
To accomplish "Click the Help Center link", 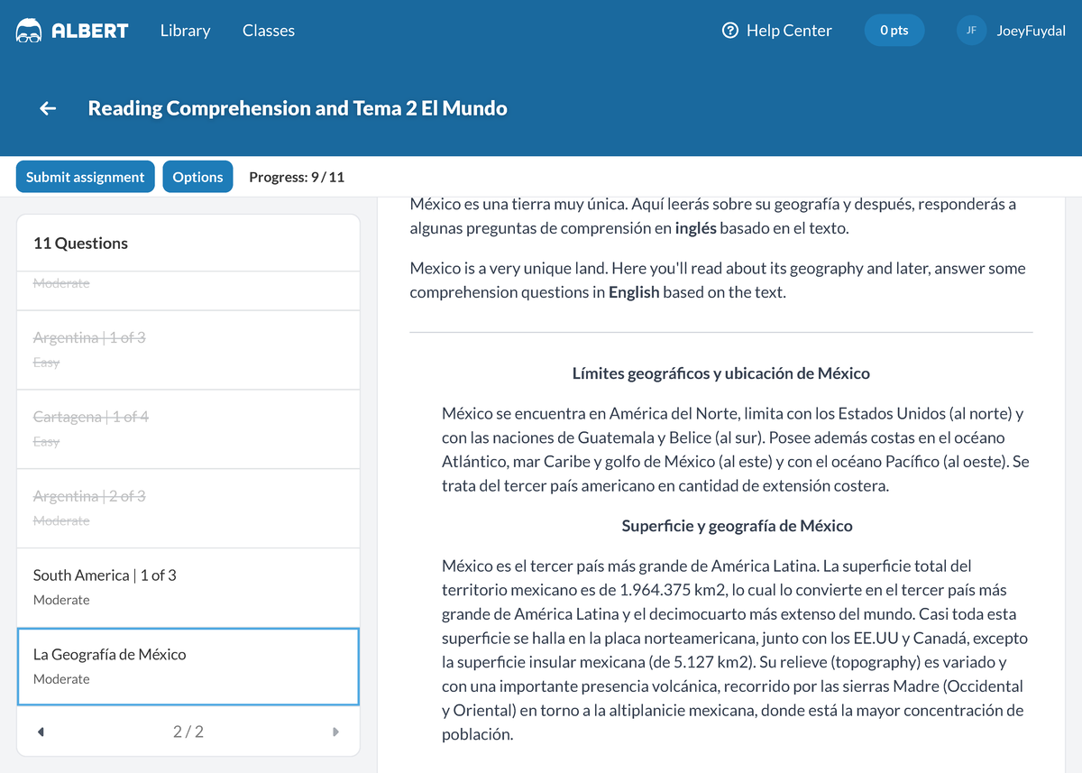I will click(788, 31).
